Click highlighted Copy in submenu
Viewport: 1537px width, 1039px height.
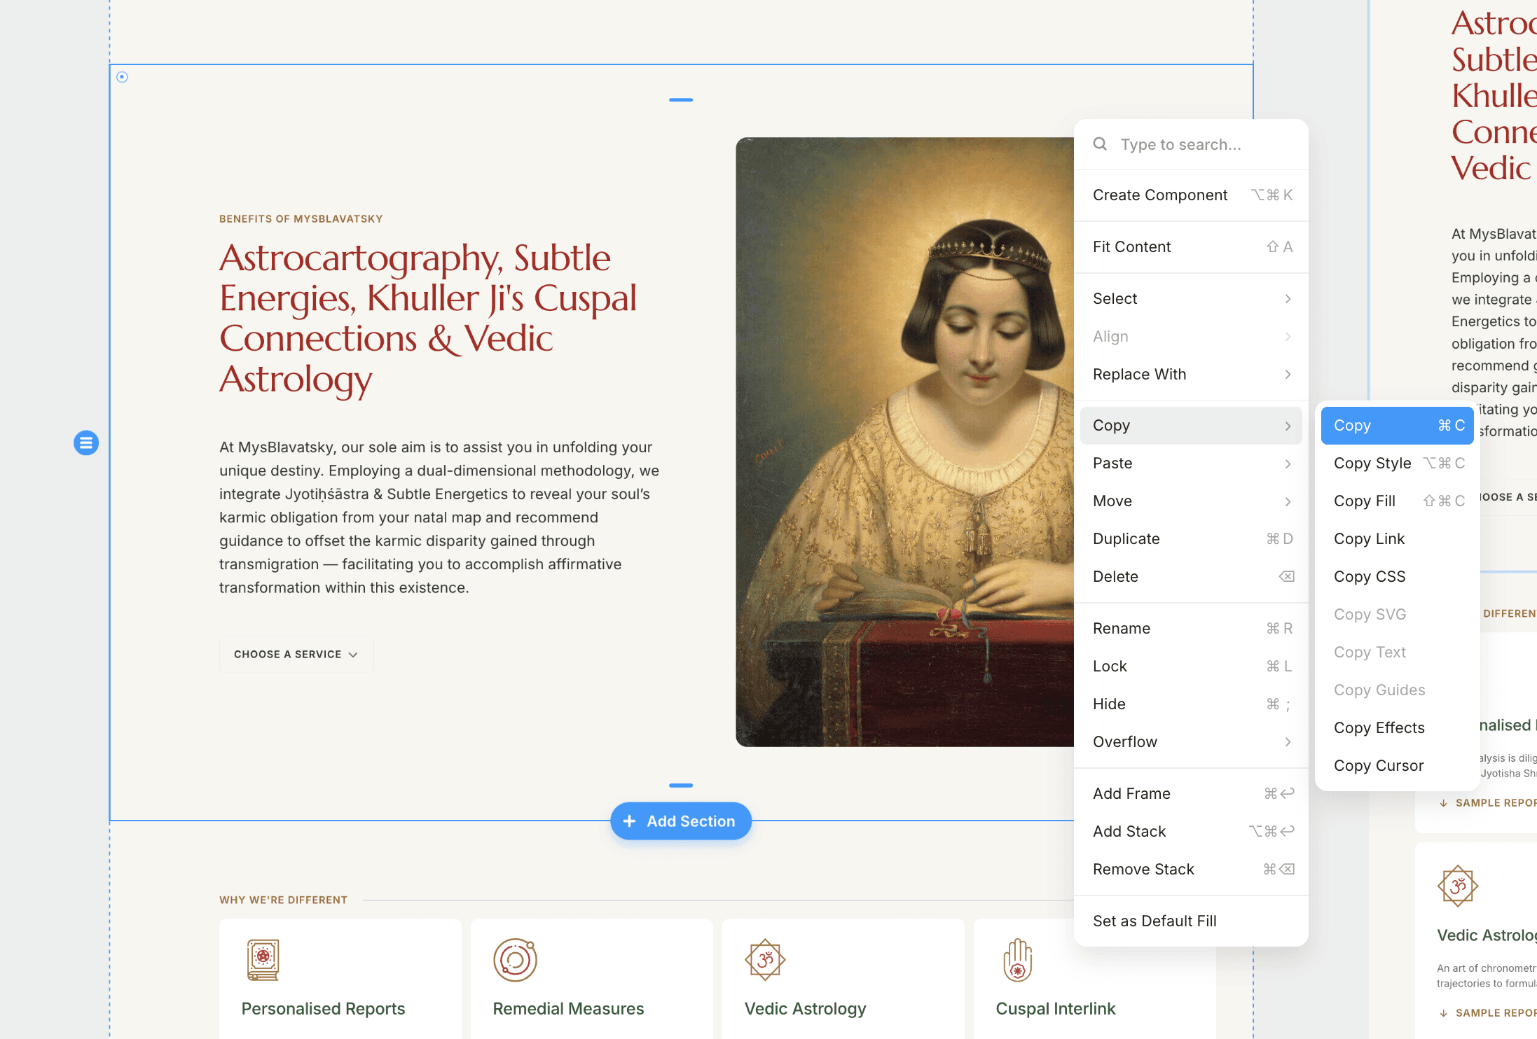1398,426
